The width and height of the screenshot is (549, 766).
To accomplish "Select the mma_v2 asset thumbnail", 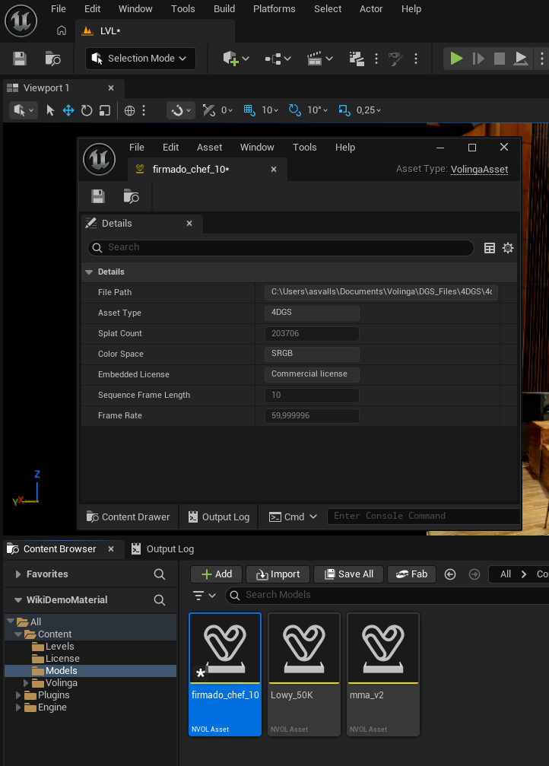I will [383, 675].
